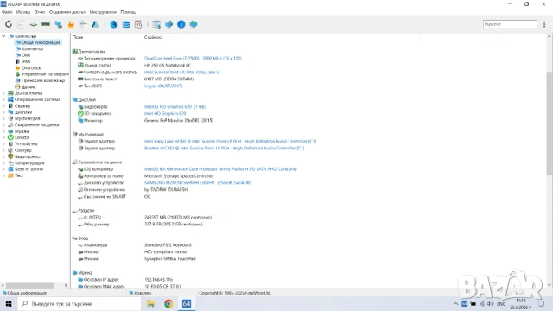Screen dimensions: 553x311
Task: Open the three-dot menu beside search box
Action: 544,24
